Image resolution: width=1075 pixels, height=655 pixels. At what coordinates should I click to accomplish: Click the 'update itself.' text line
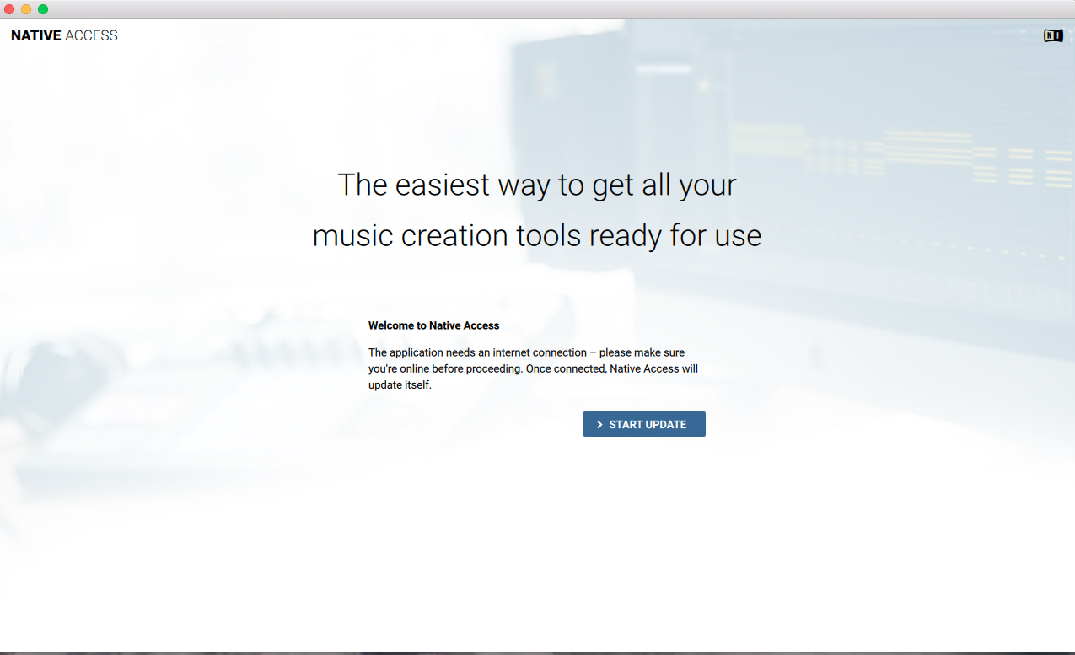[x=400, y=384]
